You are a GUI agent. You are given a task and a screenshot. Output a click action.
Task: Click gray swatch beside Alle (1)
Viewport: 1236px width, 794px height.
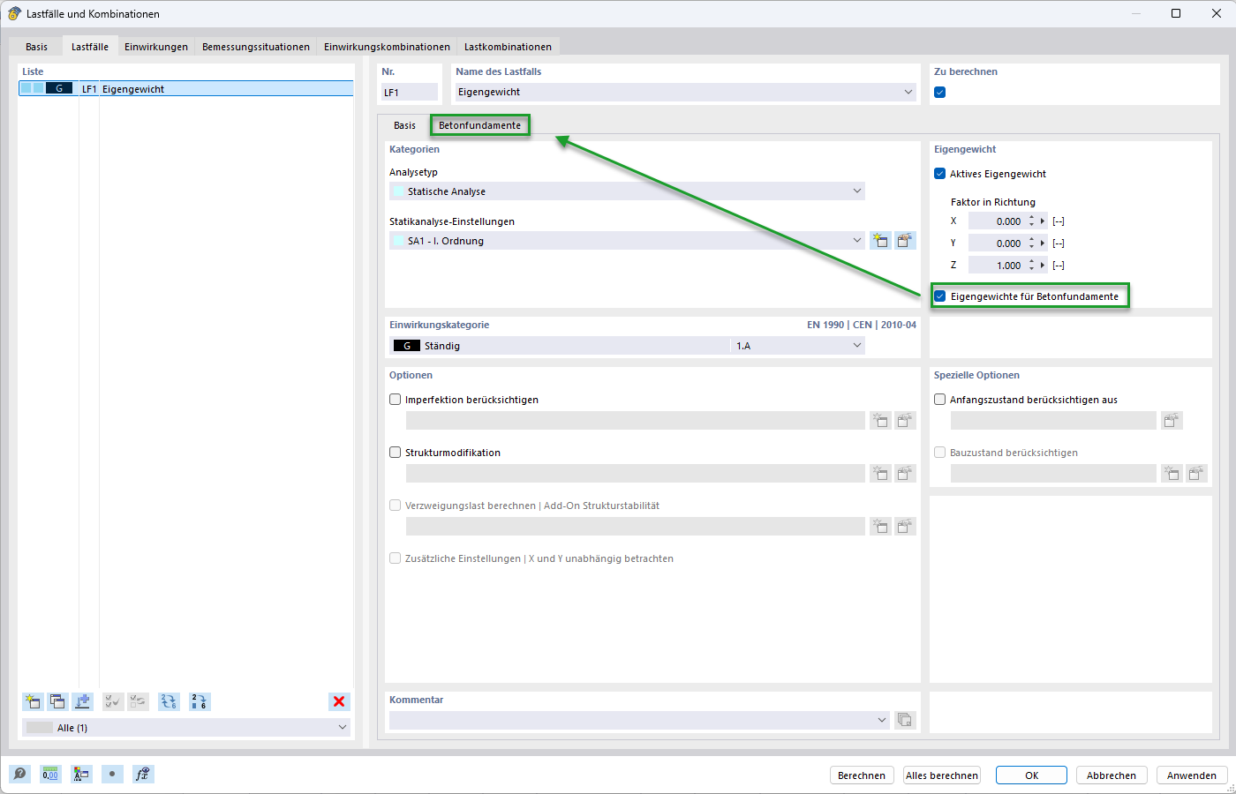[x=40, y=728]
